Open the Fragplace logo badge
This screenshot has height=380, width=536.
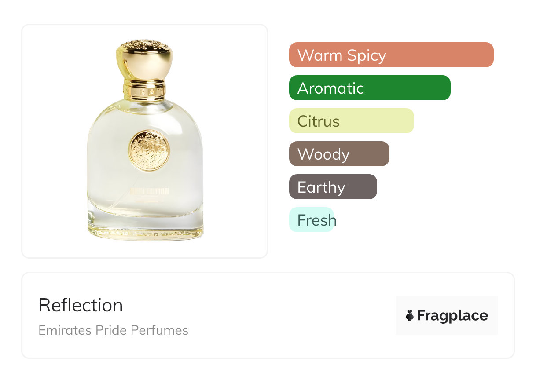tap(446, 315)
